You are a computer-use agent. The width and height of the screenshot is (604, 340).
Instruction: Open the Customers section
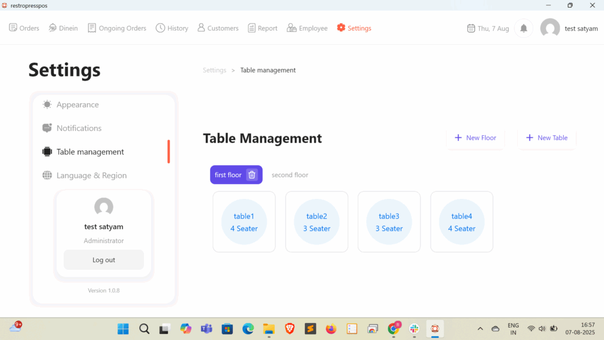pyautogui.click(x=218, y=28)
